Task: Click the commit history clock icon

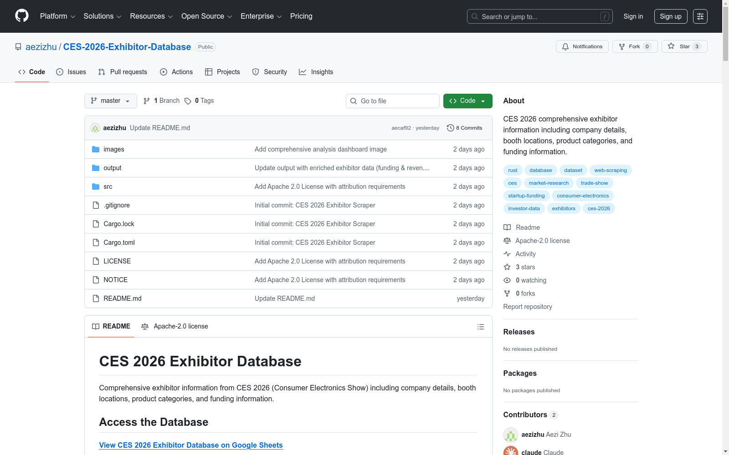Action: click(451, 128)
